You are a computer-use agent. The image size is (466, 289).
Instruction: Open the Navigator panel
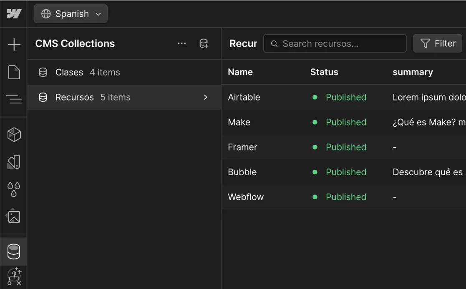tap(14, 99)
